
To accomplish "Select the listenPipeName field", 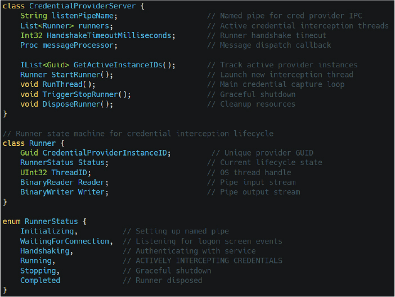I will [x=83, y=16].
